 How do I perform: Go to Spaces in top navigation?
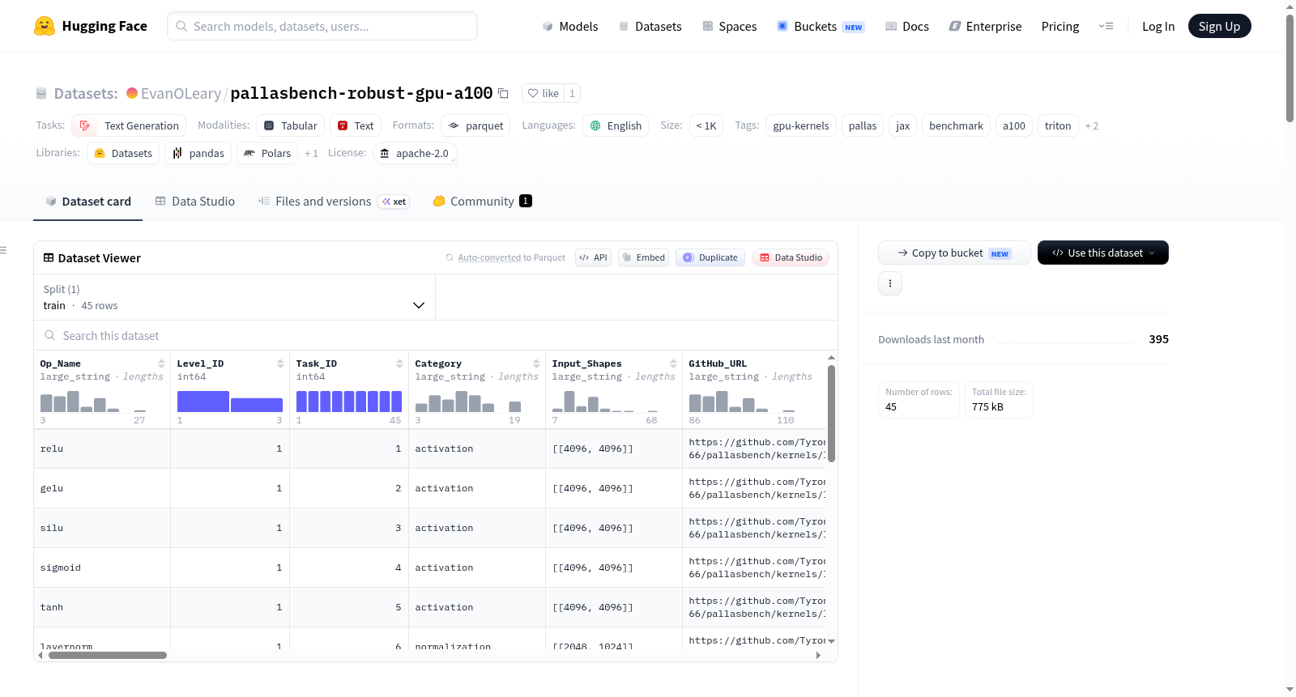[x=730, y=26]
